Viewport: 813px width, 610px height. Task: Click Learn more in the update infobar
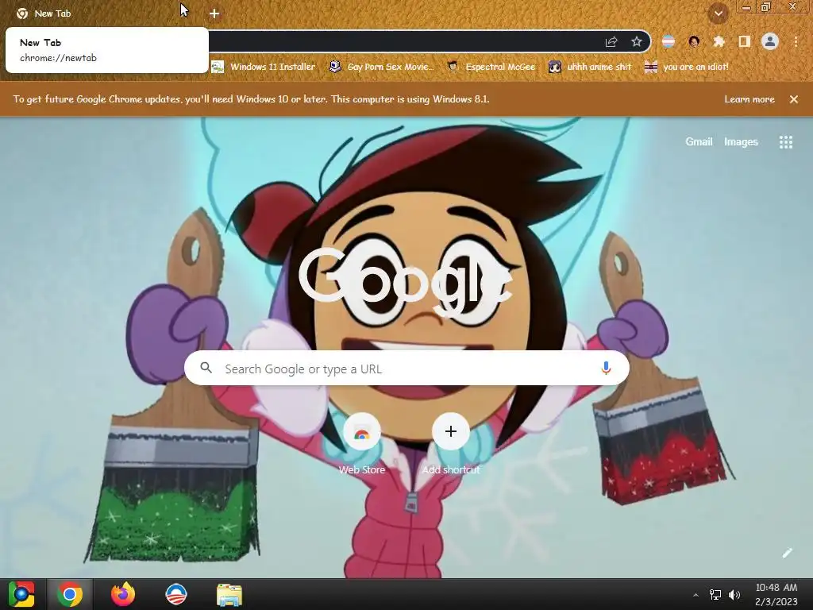click(x=749, y=99)
